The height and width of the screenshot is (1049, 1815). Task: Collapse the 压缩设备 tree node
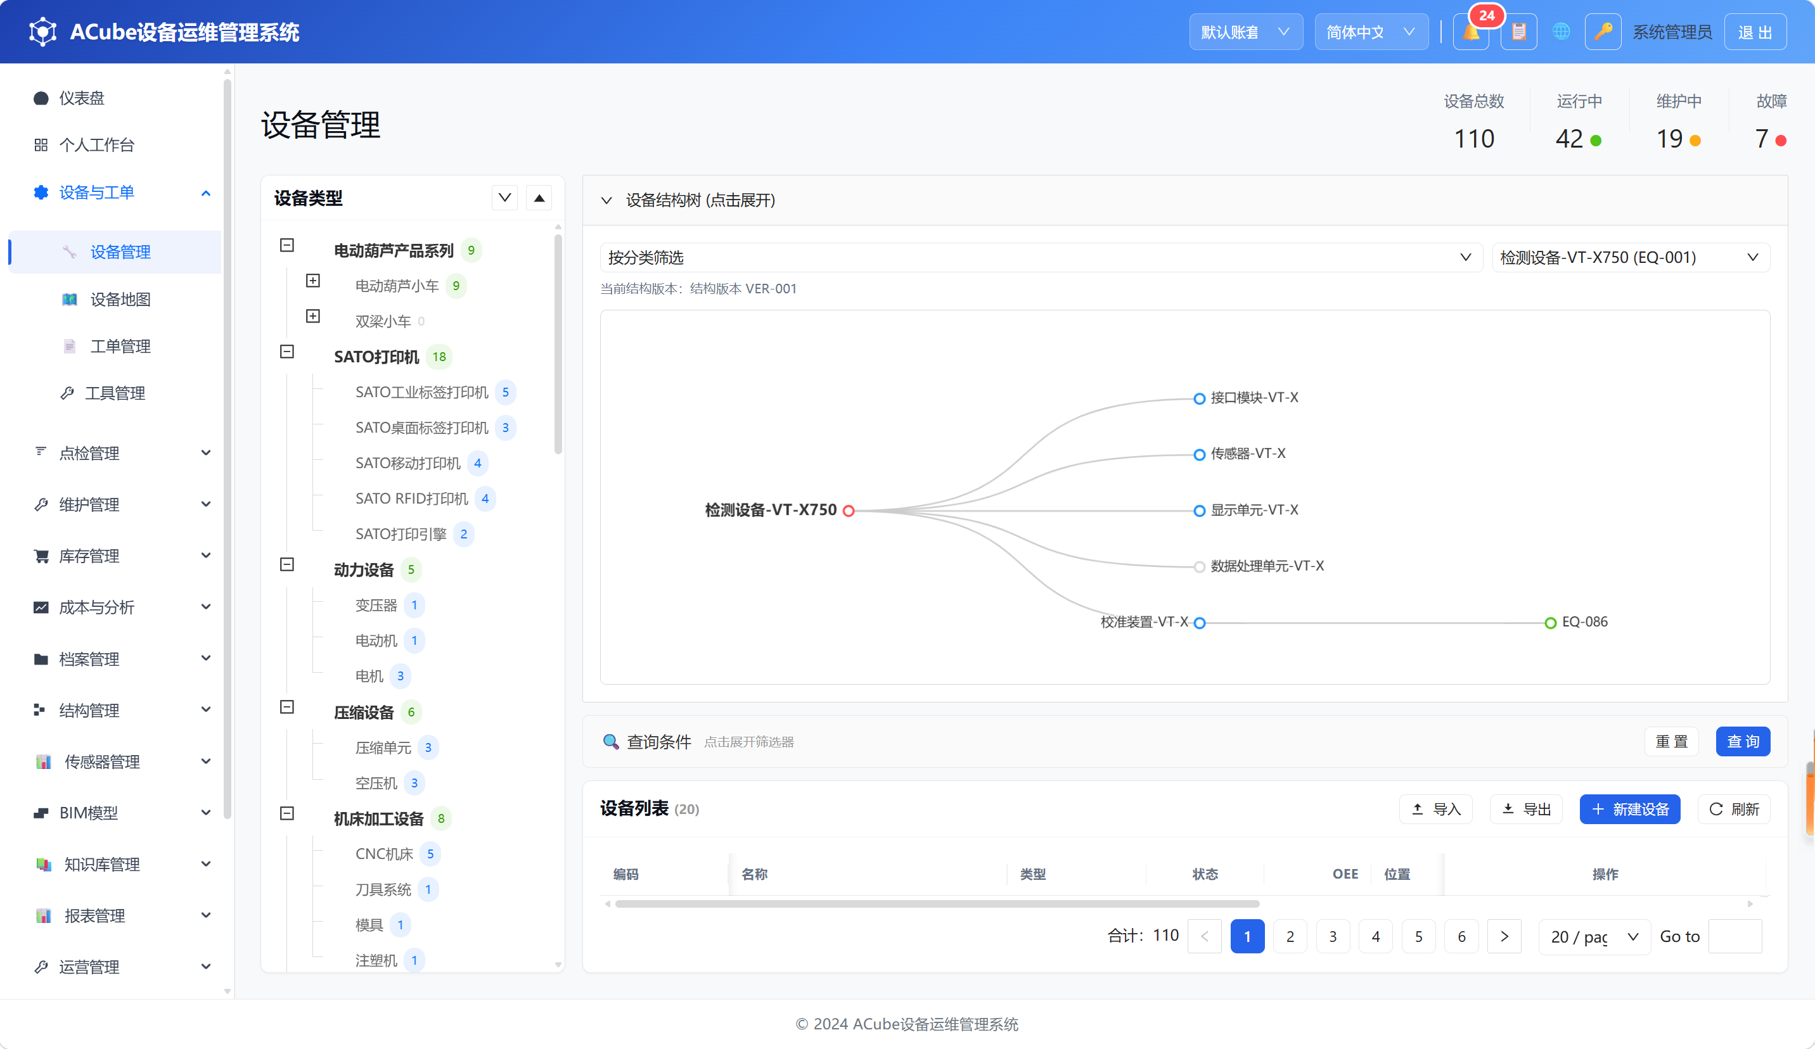[x=286, y=707]
